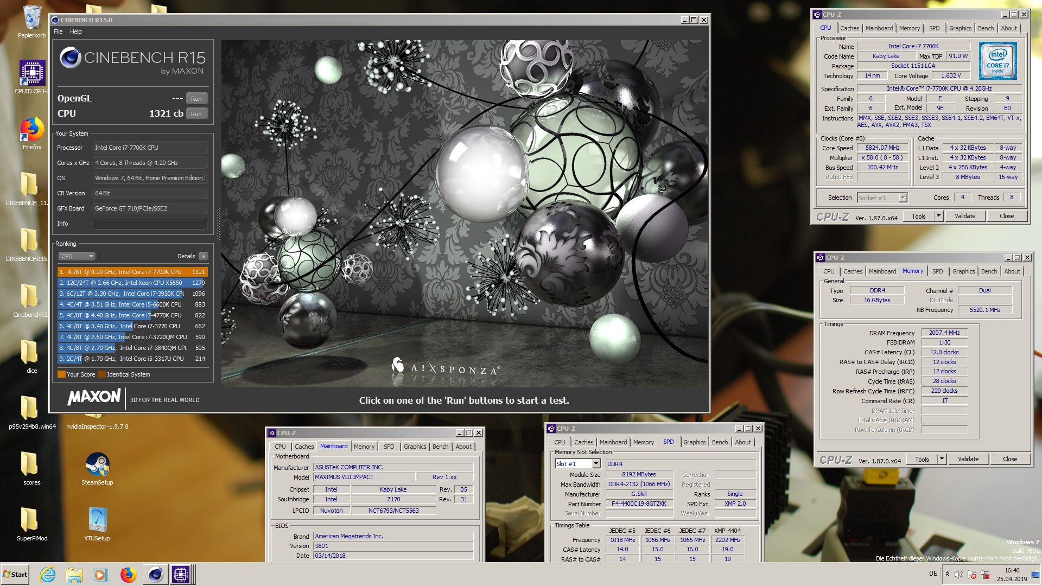This screenshot has width=1042, height=586.
Task: Open the CINEBENCHR15 desktop folder
Action: 28,245
